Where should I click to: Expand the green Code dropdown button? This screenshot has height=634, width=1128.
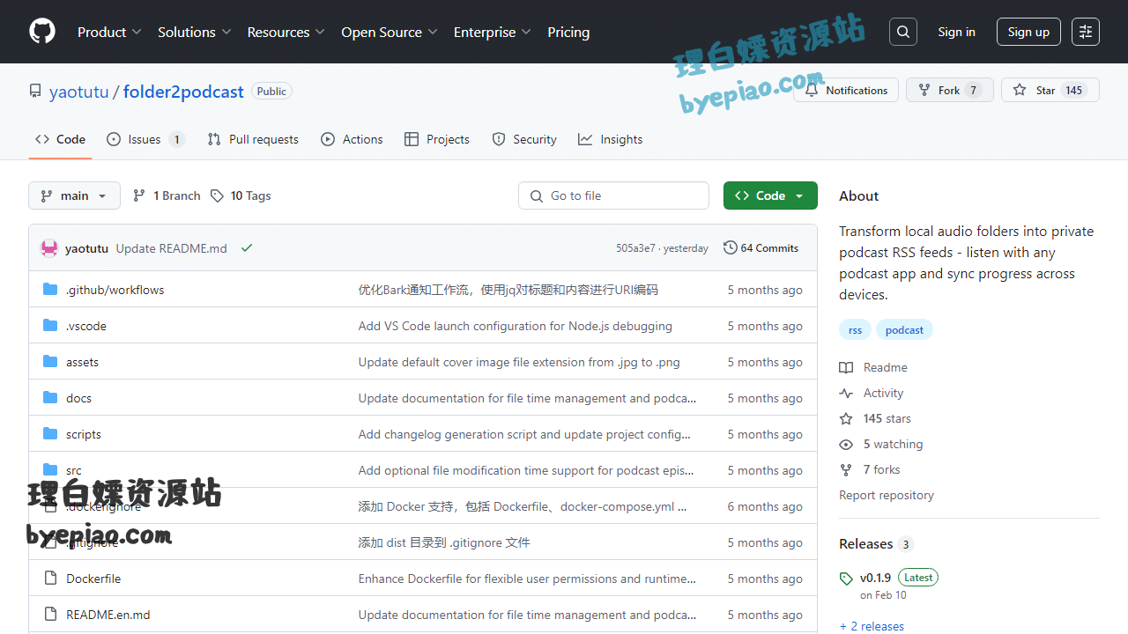770,195
